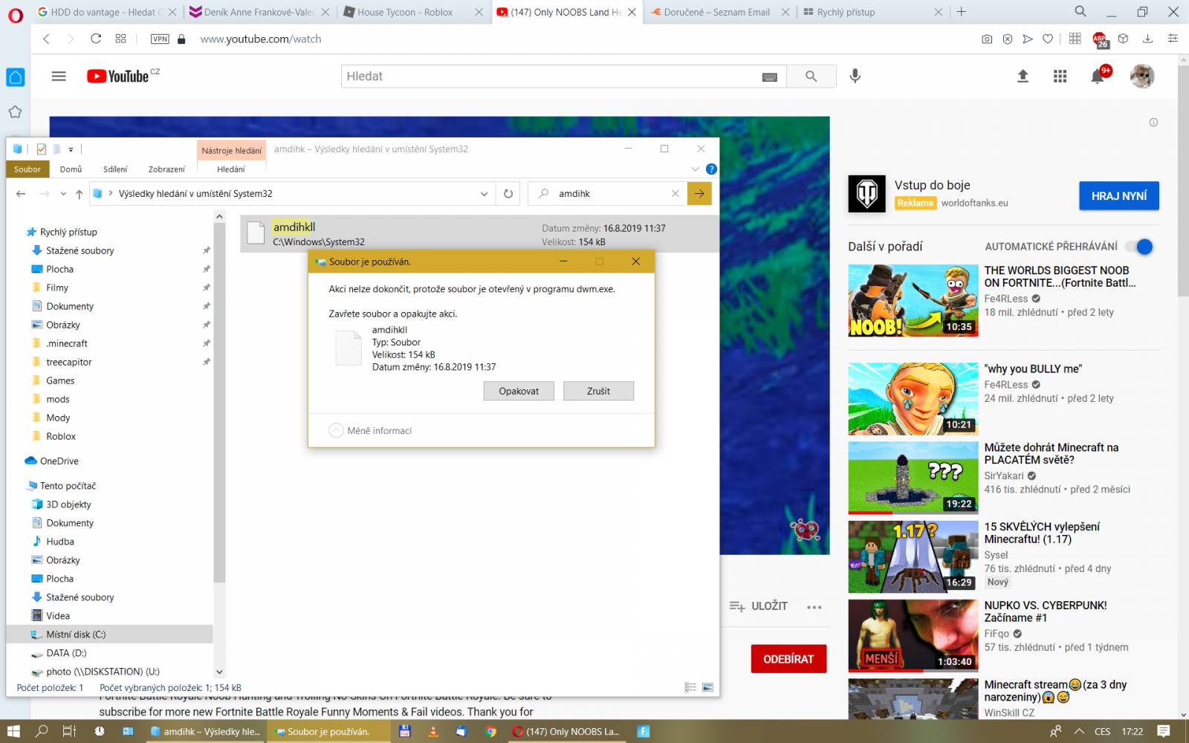This screenshot has height=743, width=1189.
Task: Open YouTube account avatar menu
Action: [1142, 76]
